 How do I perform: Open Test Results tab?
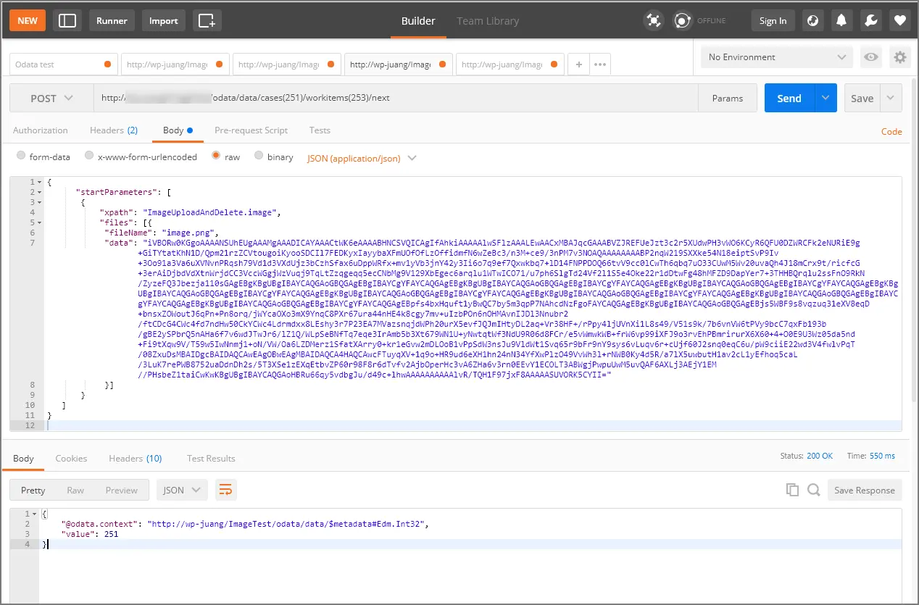pyautogui.click(x=211, y=458)
